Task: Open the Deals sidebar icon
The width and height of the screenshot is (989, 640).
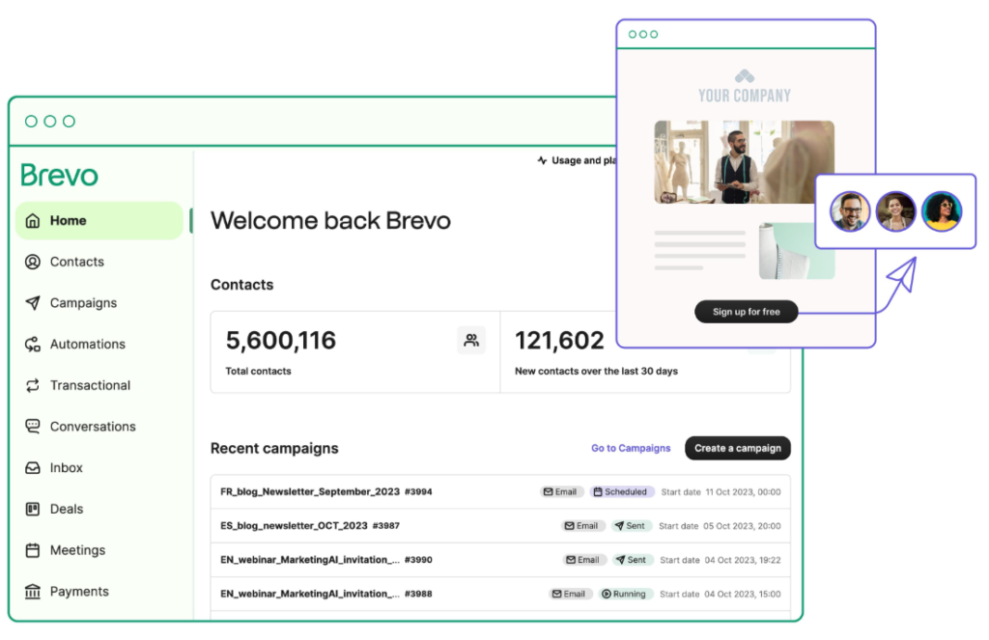Action: point(33,509)
